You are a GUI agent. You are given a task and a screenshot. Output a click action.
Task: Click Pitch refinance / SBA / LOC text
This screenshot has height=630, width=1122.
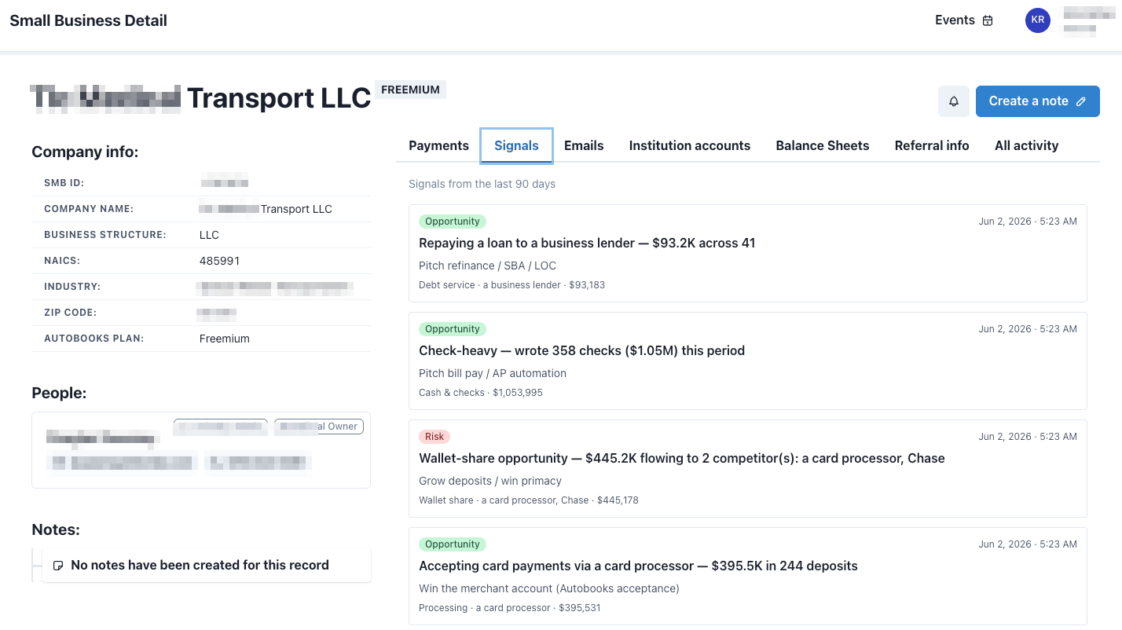[x=487, y=266]
